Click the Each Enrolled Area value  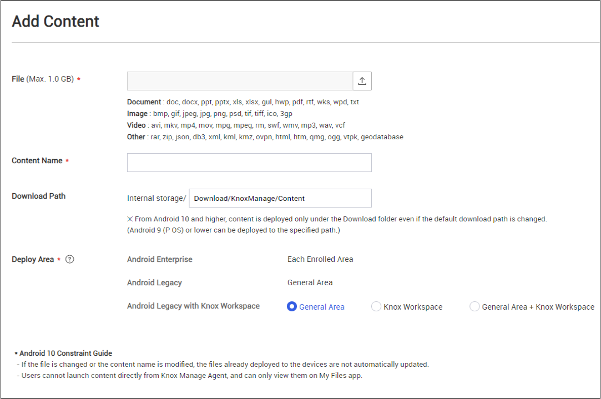pyautogui.click(x=320, y=260)
